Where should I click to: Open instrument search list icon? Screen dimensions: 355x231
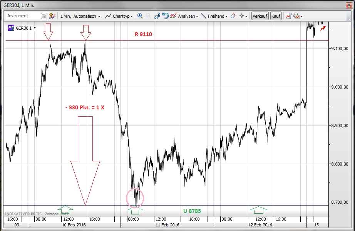(44, 16)
